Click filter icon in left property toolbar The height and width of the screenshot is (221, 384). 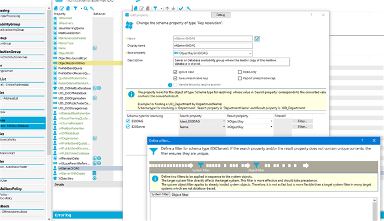point(76,8)
